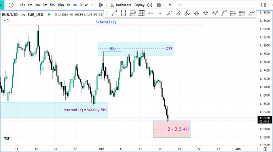Switch to 15s timeframe
This screenshot has height=152, width=273.
tap(22, 5)
